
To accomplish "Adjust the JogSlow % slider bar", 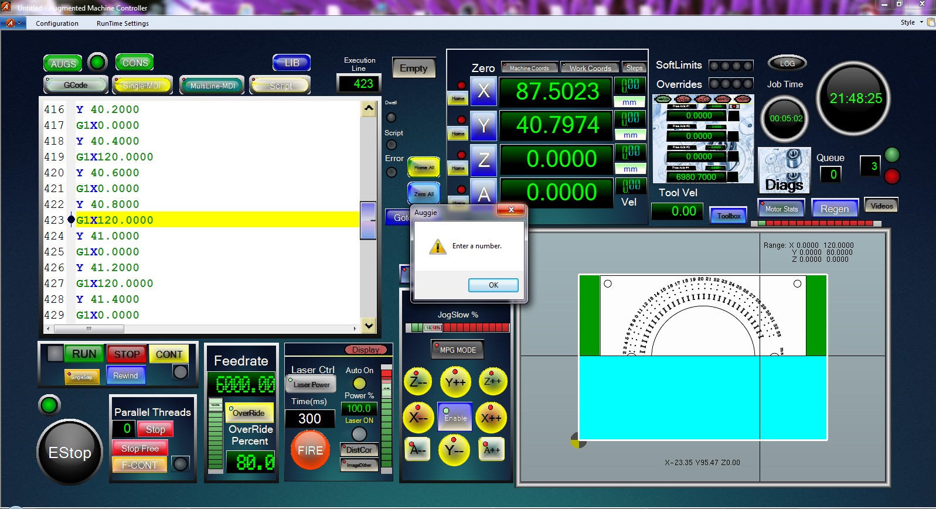I will [x=457, y=327].
